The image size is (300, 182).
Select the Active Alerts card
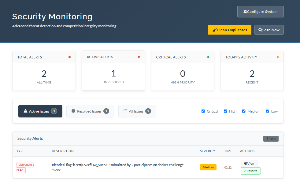pos(113,71)
